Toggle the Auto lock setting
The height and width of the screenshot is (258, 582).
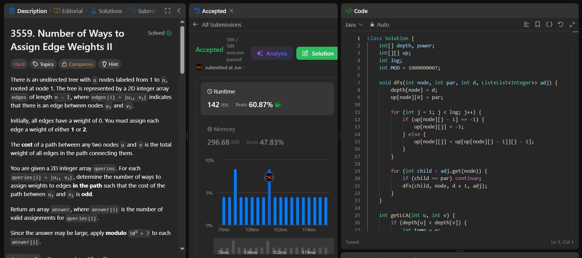(379, 25)
